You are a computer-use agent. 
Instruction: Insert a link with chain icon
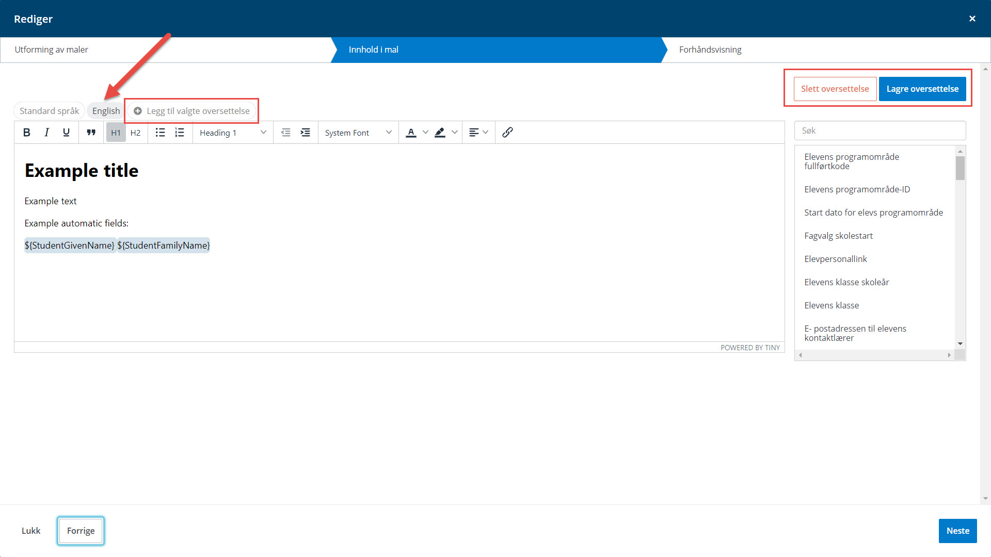(507, 133)
